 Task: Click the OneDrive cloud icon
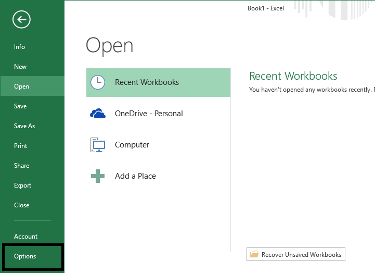click(98, 114)
